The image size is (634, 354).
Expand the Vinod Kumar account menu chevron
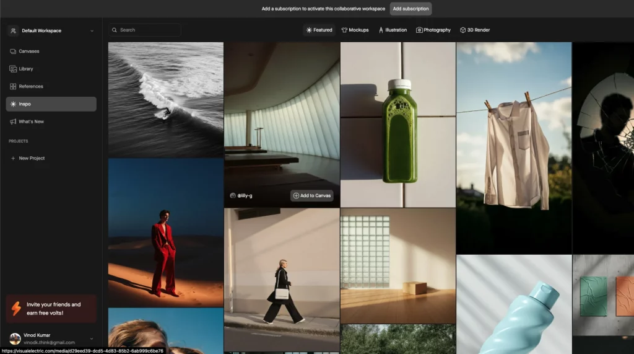point(92,339)
